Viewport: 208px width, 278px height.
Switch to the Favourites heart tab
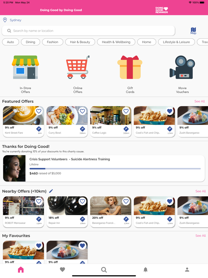point(62,270)
